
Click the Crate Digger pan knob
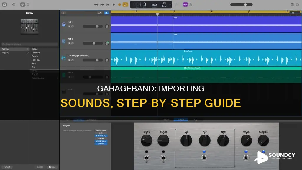point(107,60)
